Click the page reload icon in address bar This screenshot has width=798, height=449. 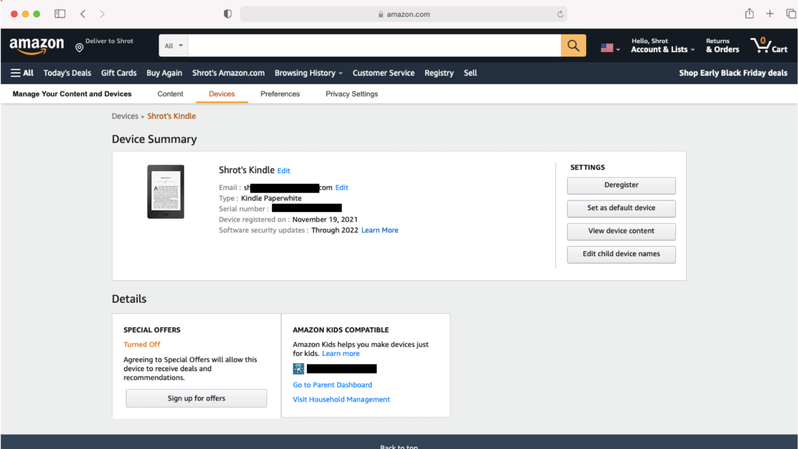click(x=560, y=14)
